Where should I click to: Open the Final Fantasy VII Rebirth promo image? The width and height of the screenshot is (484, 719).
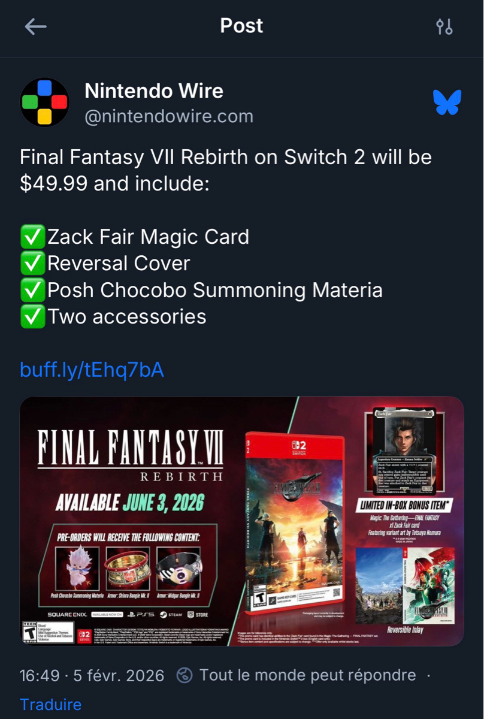(242, 521)
